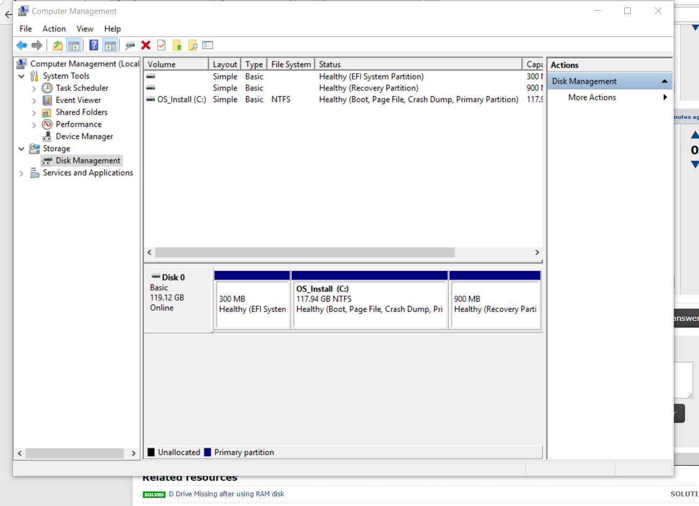The width and height of the screenshot is (699, 506).
Task: Sort by the Layout column header
Action: (x=225, y=65)
